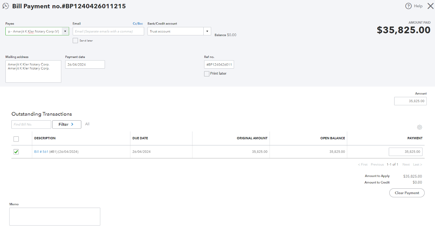Click the Next pagination link
The height and width of the screenshot is (230, 435).
pyautogui.click(x=406, y=164)
